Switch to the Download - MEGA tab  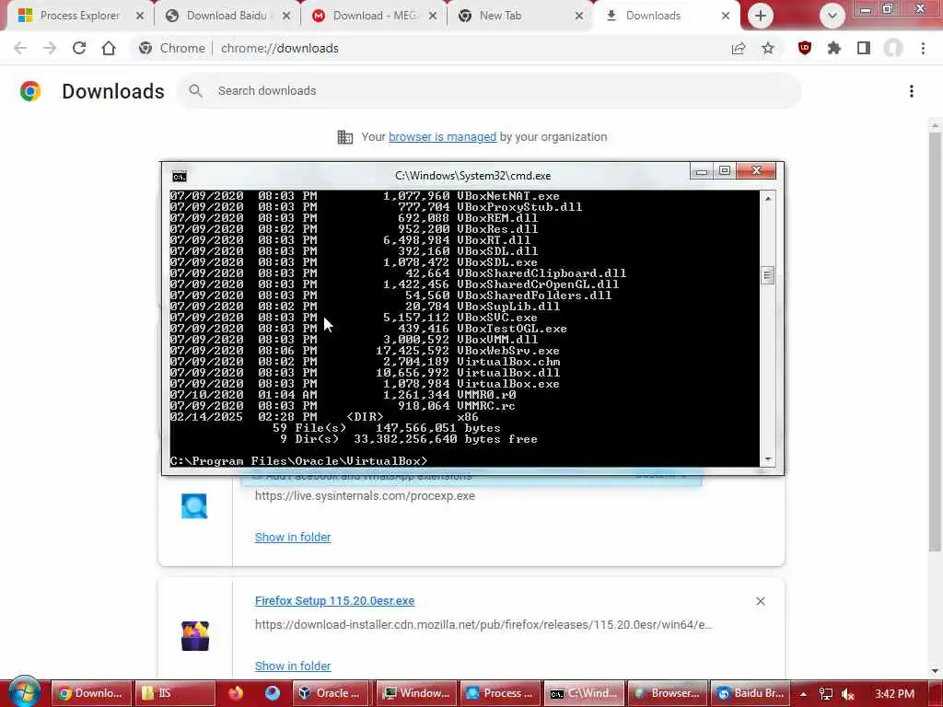click(374, 16)
